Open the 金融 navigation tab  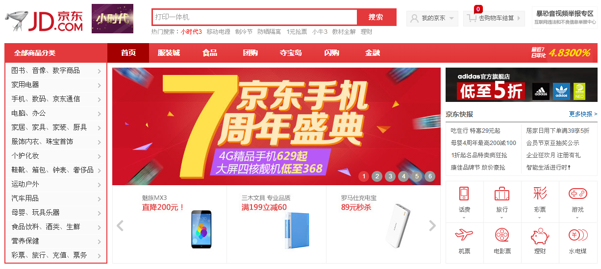pos(373,53)
